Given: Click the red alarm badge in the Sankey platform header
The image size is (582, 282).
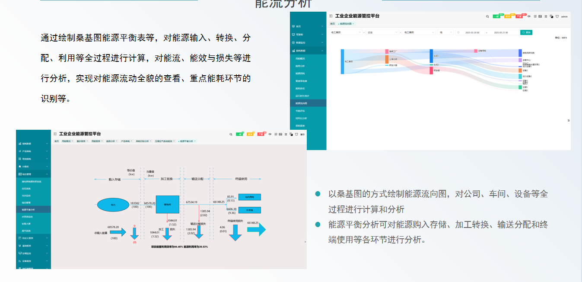Looking at the screenshot, I should coord(519,16).
